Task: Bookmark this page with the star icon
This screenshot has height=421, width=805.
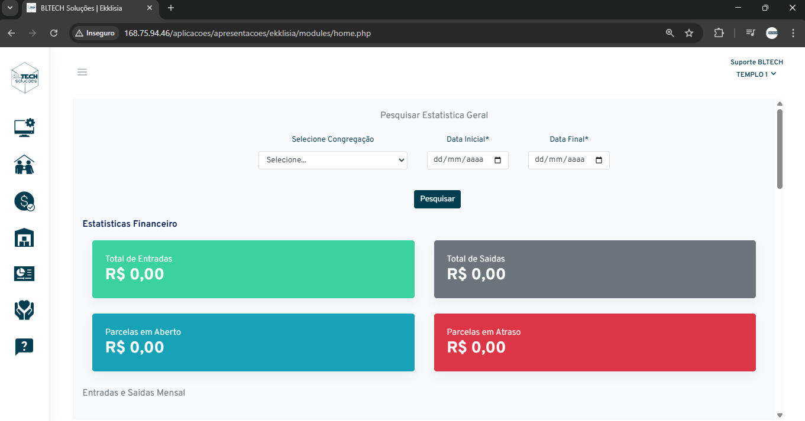Action: click(689, 33)
